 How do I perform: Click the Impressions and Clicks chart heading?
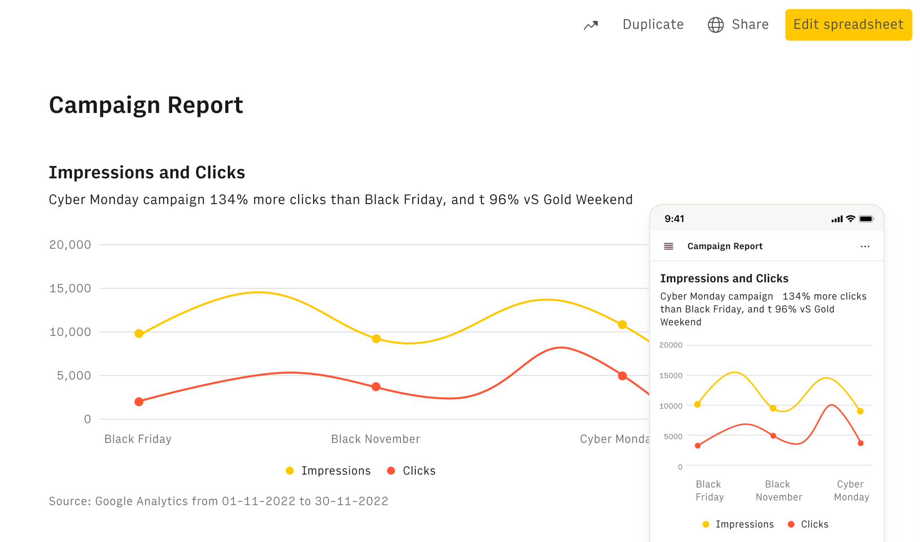tap(147, 172)
